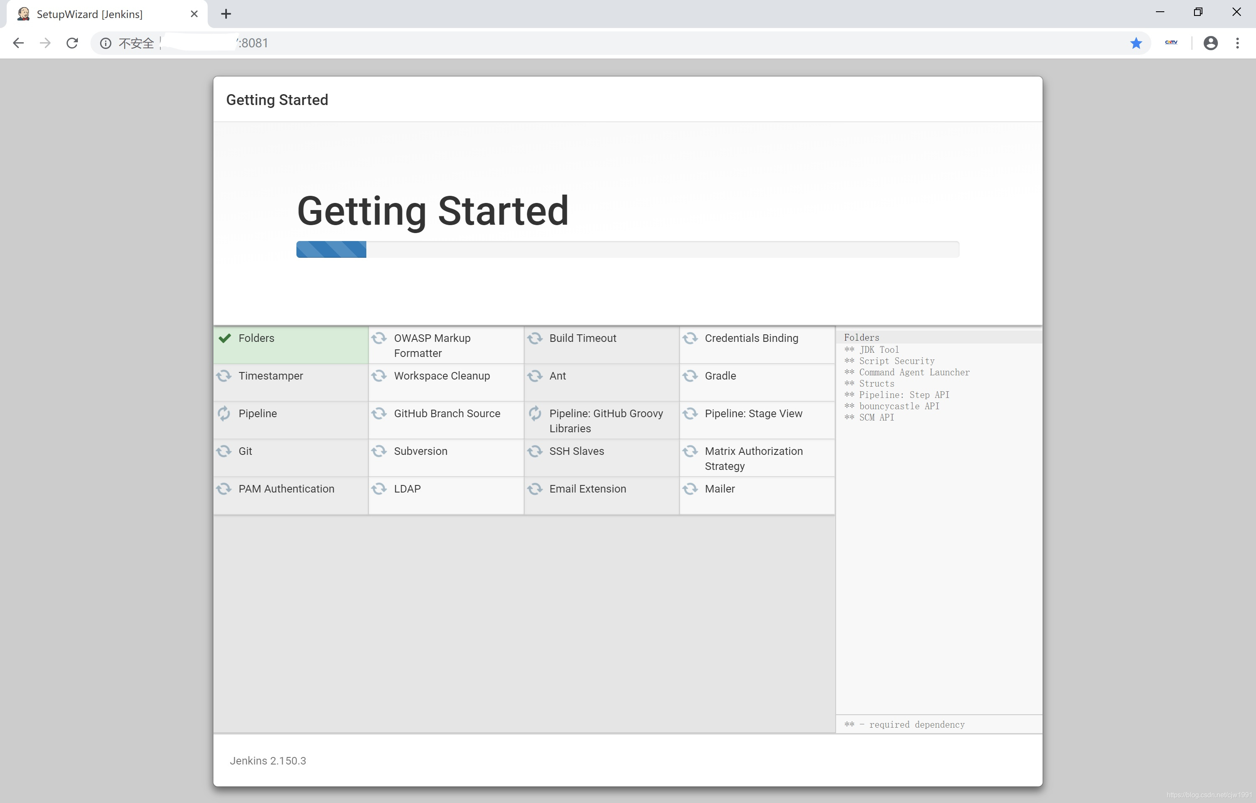
Task: Click the spinner icon beside Workspace Cleanup
Action: (x=379, y=376)
